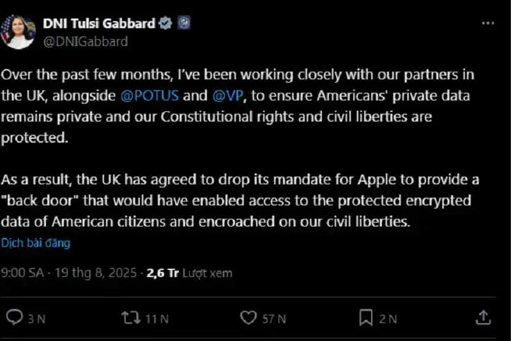Click the 2 N bookmark count
This screenshot has width=511, height=341.
(x=388, y=318)
